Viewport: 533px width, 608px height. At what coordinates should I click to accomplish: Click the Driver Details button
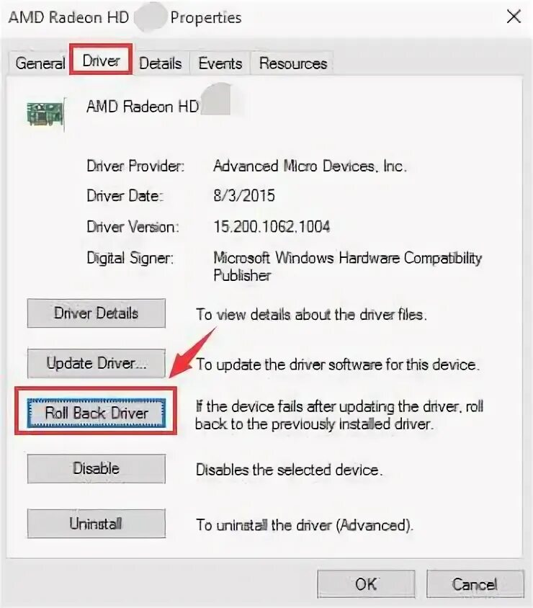pos(96,313)
